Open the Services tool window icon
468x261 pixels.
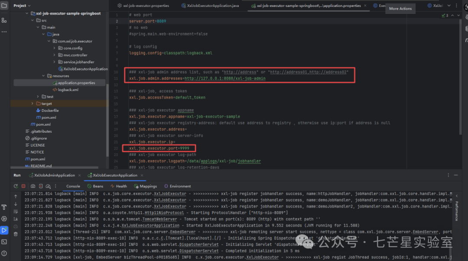[x=4, y=219]
